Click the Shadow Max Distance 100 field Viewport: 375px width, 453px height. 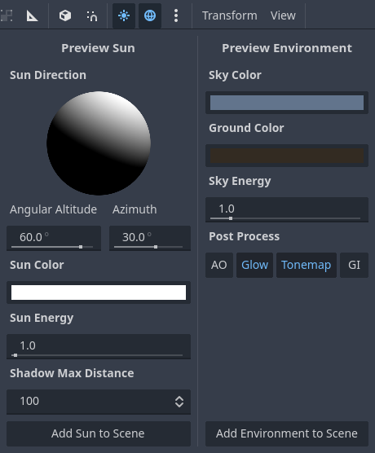(x=99, y=402)
